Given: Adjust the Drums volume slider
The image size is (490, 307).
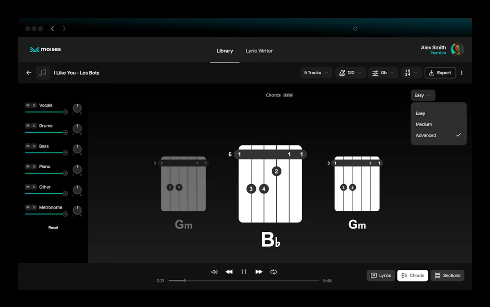Looking at the screenshot, I should 46,132.
